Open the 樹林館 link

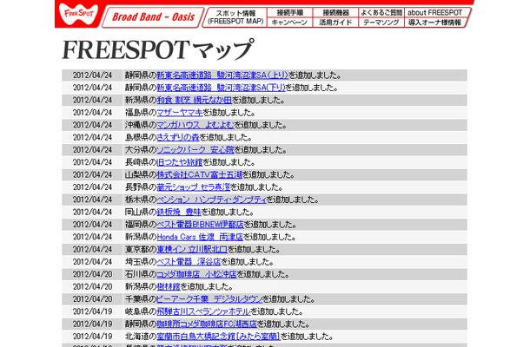(169, 287)
